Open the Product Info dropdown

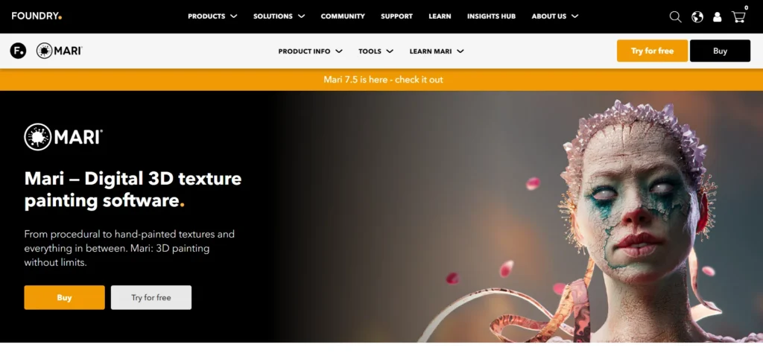[311, 51]
